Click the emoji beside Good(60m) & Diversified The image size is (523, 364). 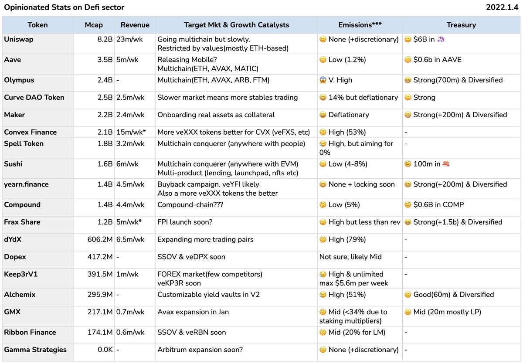click(408, 295)
